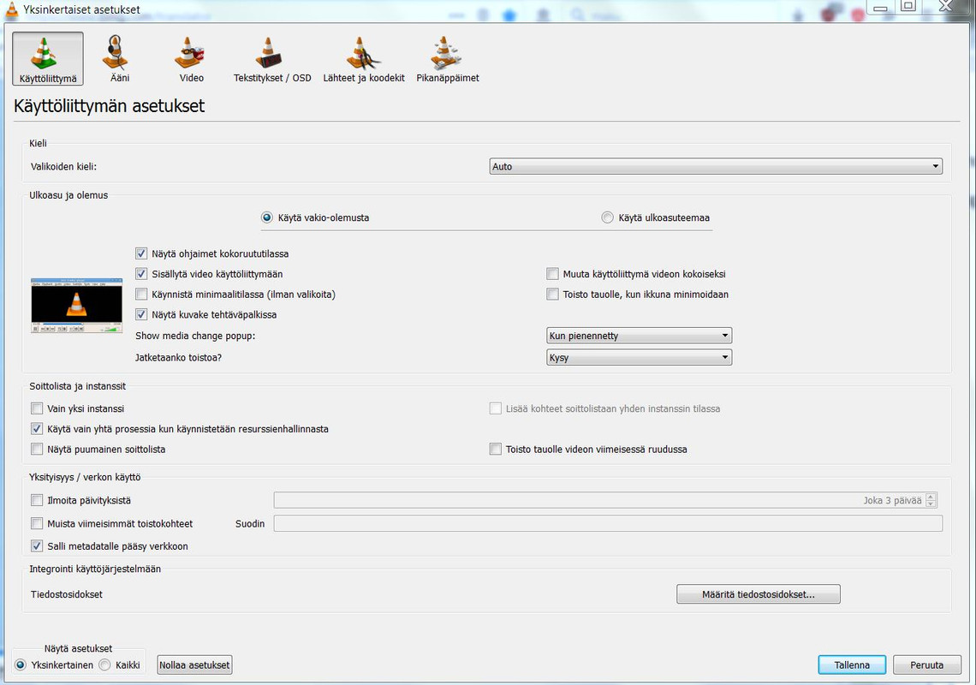Click the VLC cone icon in the title bar

tap(11, 9)
